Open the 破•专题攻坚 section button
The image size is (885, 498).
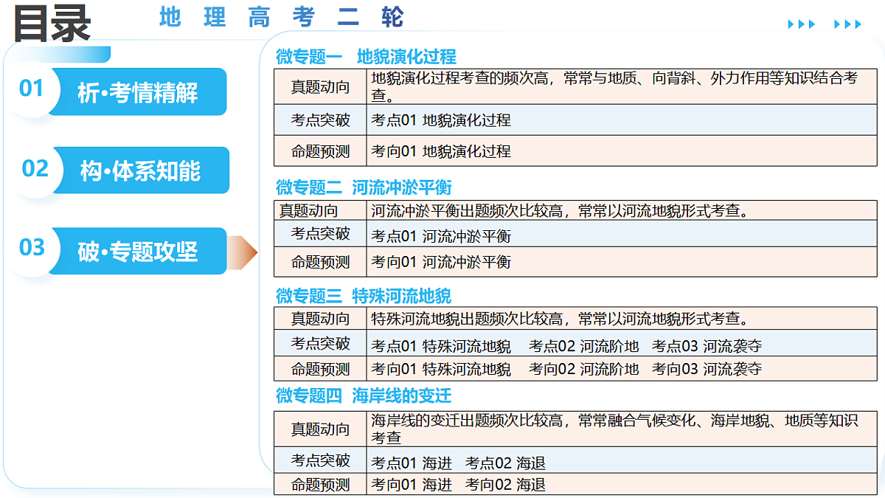coord(138,252)
